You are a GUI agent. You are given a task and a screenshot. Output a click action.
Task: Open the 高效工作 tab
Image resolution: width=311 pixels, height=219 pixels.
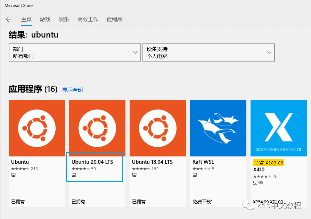tap(88, 19)
